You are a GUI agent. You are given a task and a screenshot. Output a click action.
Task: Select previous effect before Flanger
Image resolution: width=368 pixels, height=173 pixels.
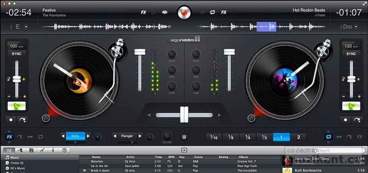point(114,136)
